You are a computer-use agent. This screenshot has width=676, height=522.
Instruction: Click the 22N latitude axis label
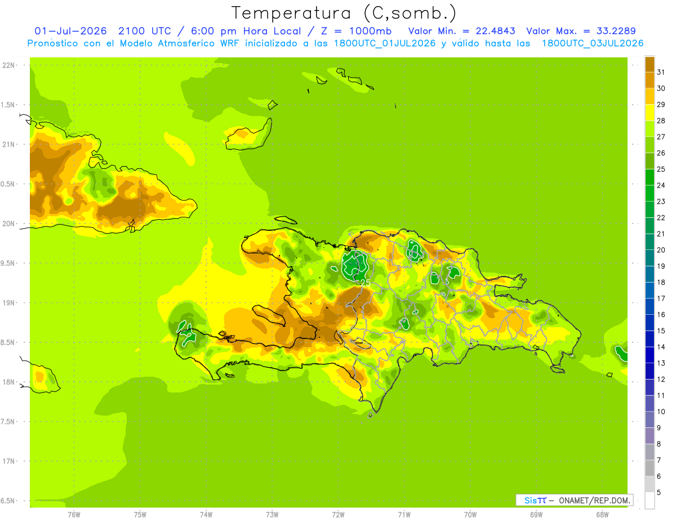[8, 65]
